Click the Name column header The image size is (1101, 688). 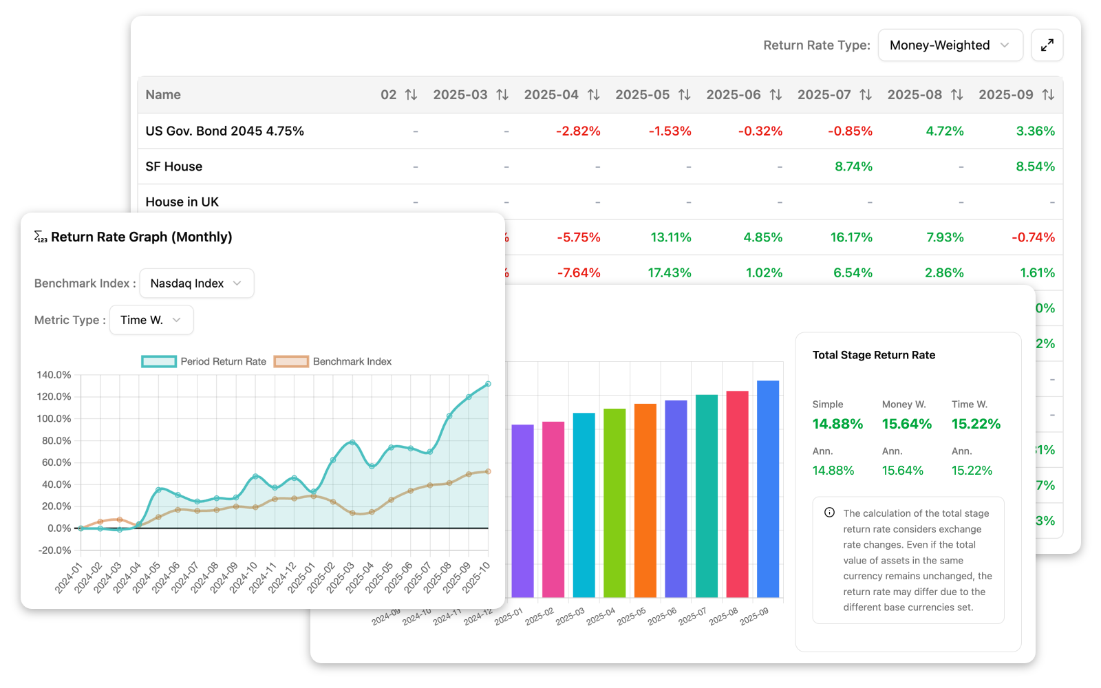pyautogui.click(x=163, y=95)
